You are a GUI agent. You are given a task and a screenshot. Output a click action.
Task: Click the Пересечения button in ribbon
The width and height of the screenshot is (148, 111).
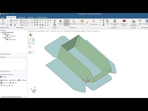click(x=93, y=23)
